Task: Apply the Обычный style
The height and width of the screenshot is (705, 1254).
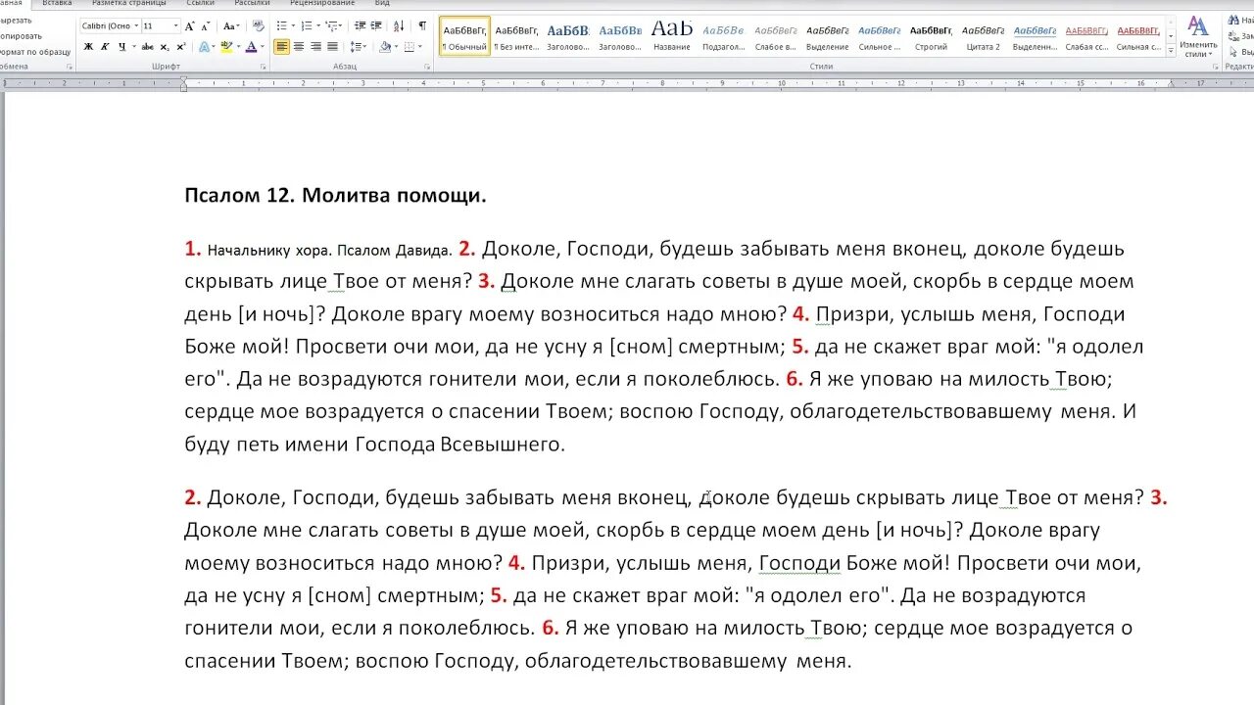Action: [x=464, y=36]
